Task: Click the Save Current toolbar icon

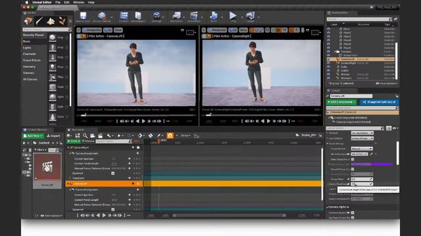Action: pyautogui.click(x=83, y=16)
